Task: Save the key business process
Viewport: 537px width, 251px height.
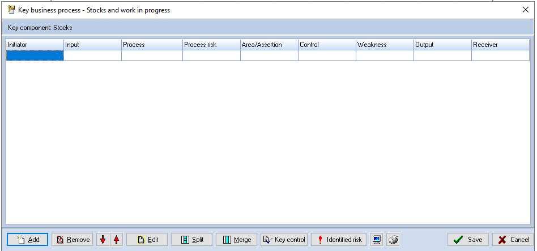Action: click(468, 240)
